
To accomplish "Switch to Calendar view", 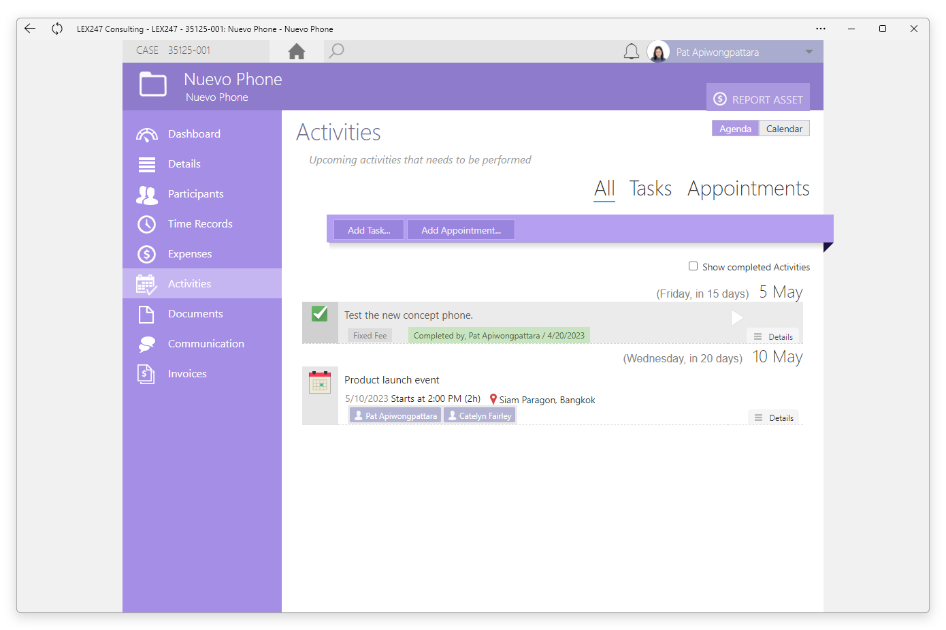I will 784,129.
